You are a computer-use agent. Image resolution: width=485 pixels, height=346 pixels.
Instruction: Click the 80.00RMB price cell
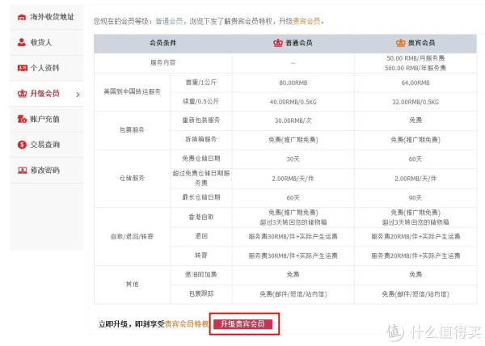[x=293, y=83]
